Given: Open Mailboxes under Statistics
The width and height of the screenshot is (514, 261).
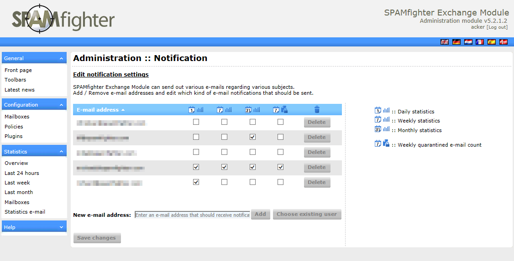Looking at the screenshot, I should tap(17, 202).
